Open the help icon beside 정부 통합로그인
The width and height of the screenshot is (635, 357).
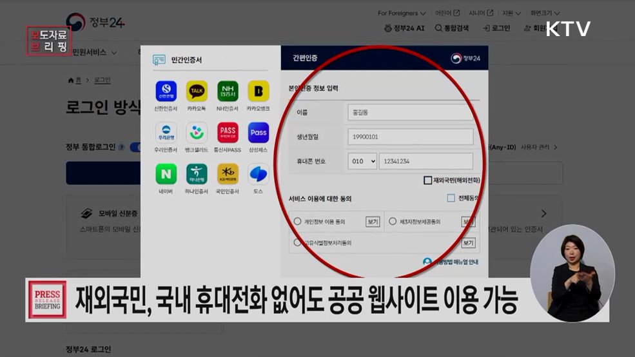pos(121,148)
